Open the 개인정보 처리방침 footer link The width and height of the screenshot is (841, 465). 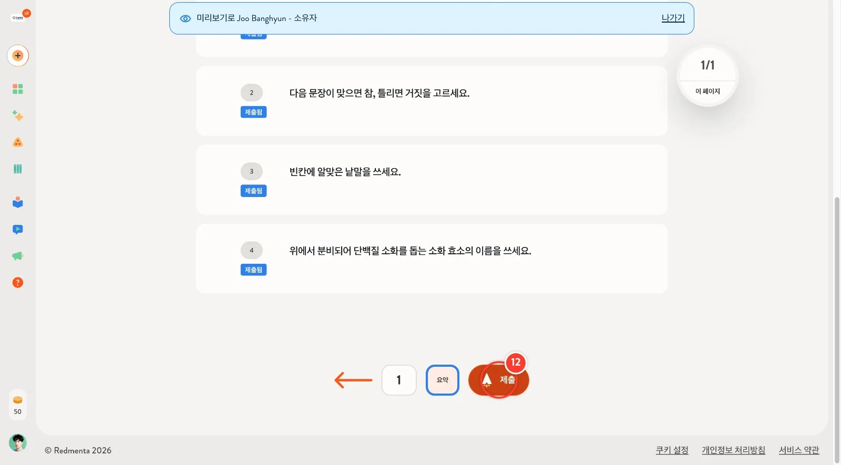tap(733, 450)
